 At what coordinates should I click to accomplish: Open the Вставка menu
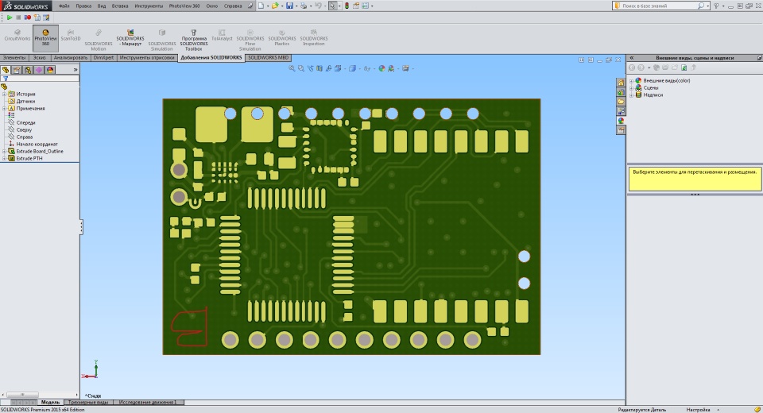click(x=120, y=6)
